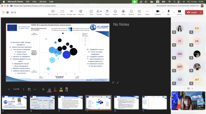
Task: Go to next participants page
Action: click(x=192, y=88)
